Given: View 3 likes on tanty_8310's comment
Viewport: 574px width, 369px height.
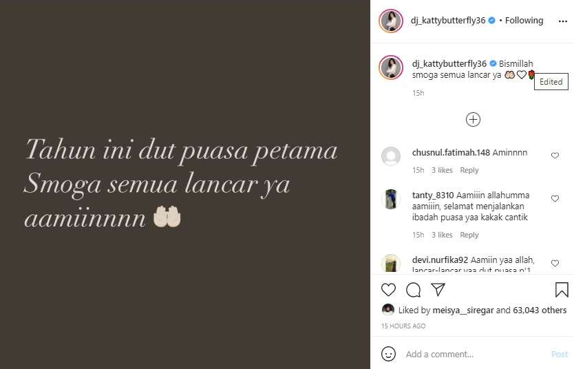Looking at the screenshot, I should pos(442,235).
